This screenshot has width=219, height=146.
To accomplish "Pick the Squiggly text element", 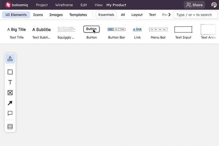I will [66, 32].
